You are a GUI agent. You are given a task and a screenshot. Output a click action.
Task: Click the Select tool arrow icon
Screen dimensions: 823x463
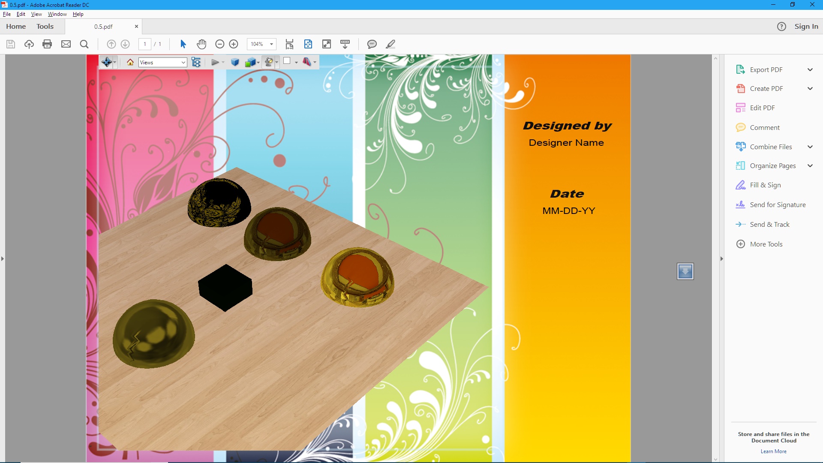click(x=183, y=44)
